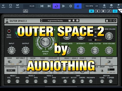Image resolution: width=122 pixels, height=91 pixels.
Task: Click Tape Pre-Emph knob
Action: [x=91, y=81]
